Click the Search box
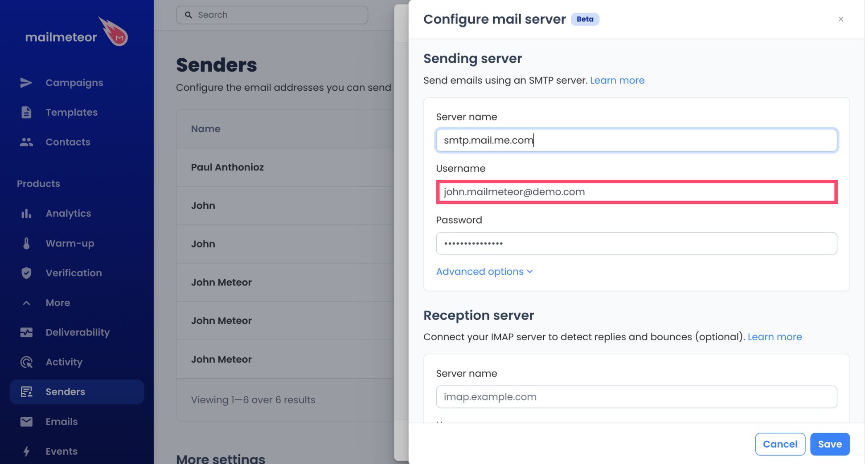This screenshot has width=865, height=464. tap(272, 15)
